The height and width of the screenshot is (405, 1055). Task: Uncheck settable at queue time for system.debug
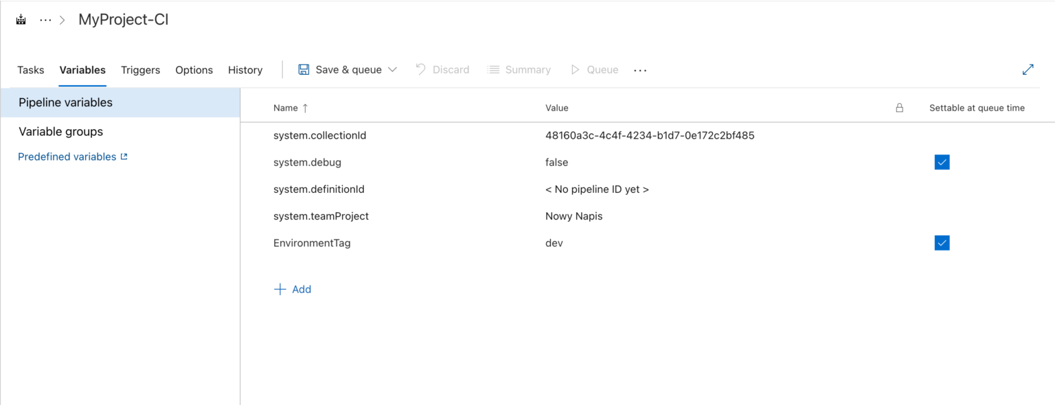point(942,162)
